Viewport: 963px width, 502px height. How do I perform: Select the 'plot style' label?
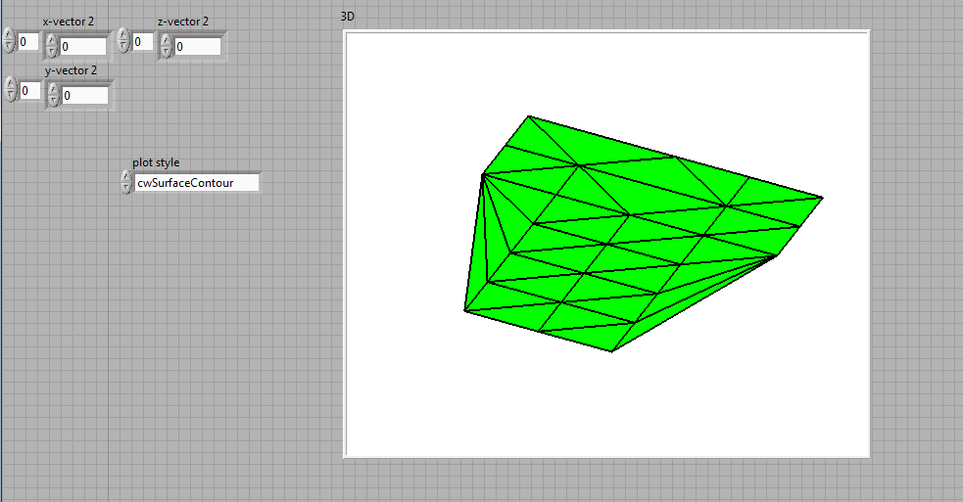pos(156,162)
